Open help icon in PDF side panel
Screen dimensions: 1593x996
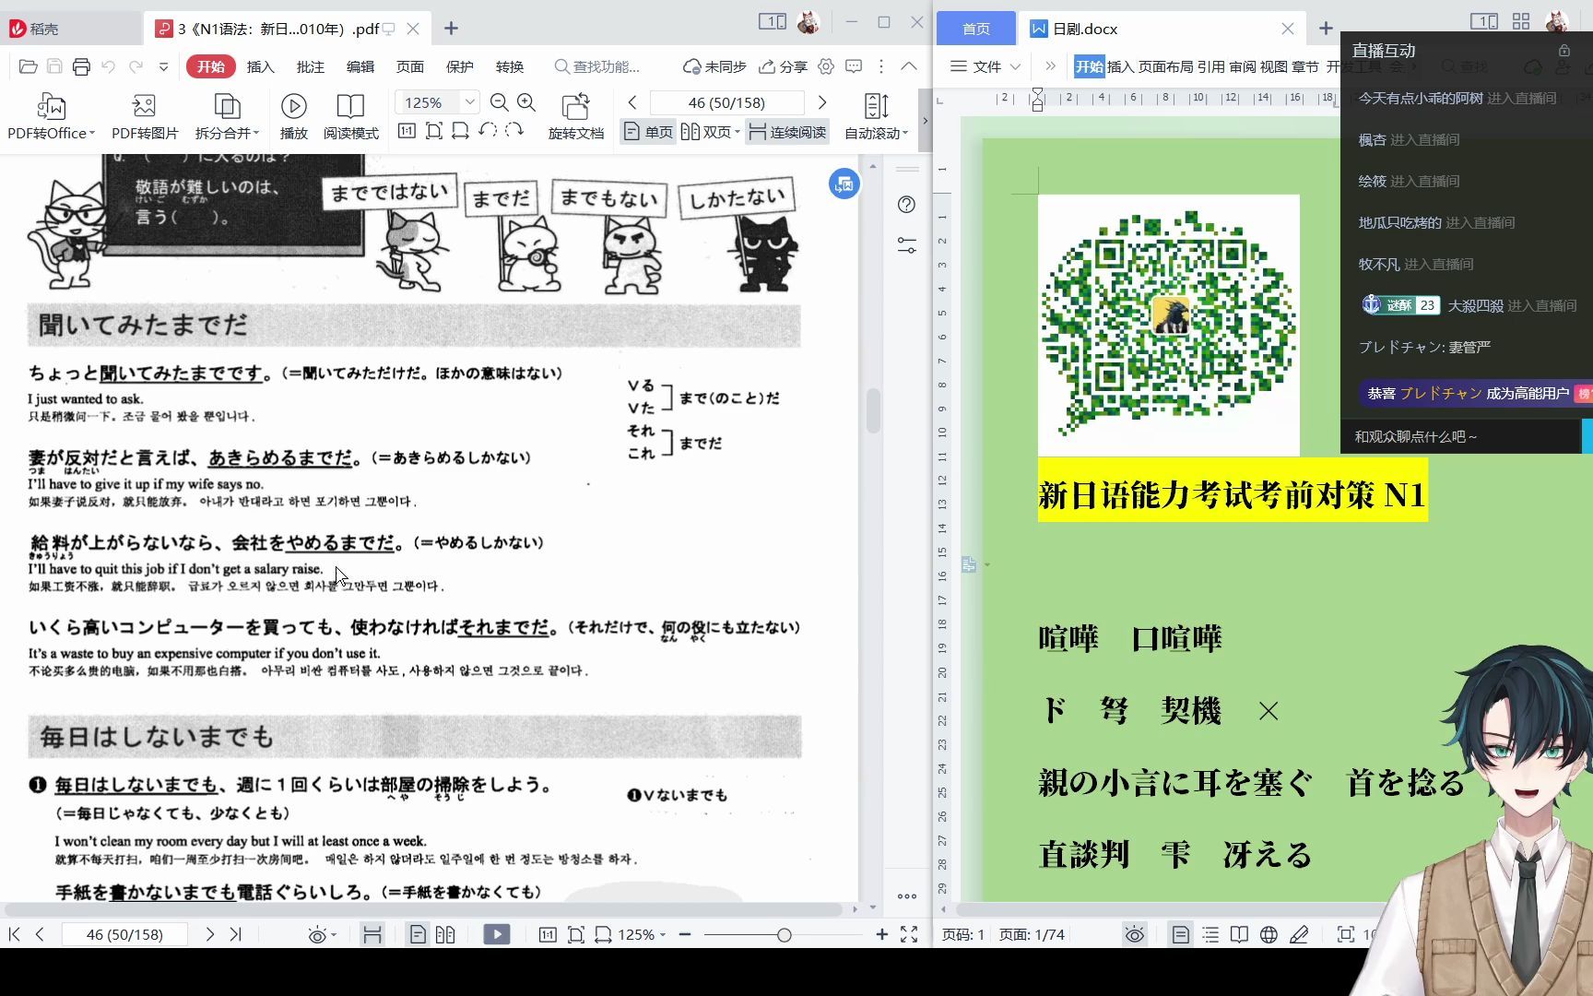click(907, 205)
